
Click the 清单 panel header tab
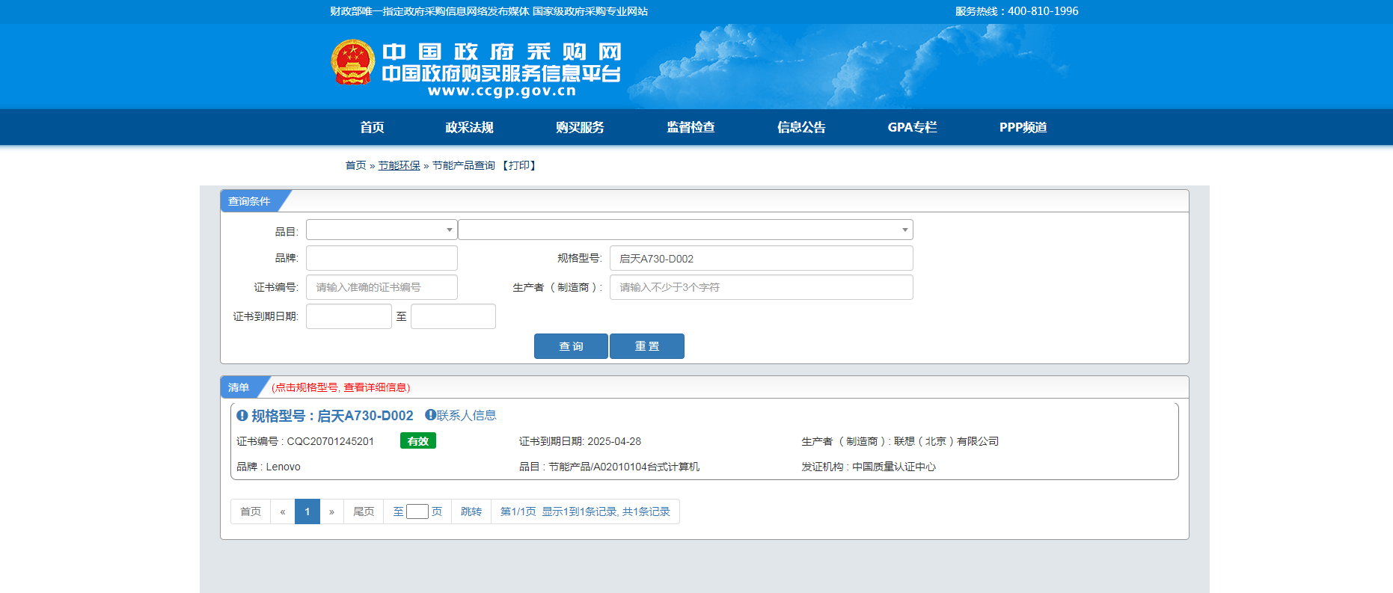coord(239,387)
